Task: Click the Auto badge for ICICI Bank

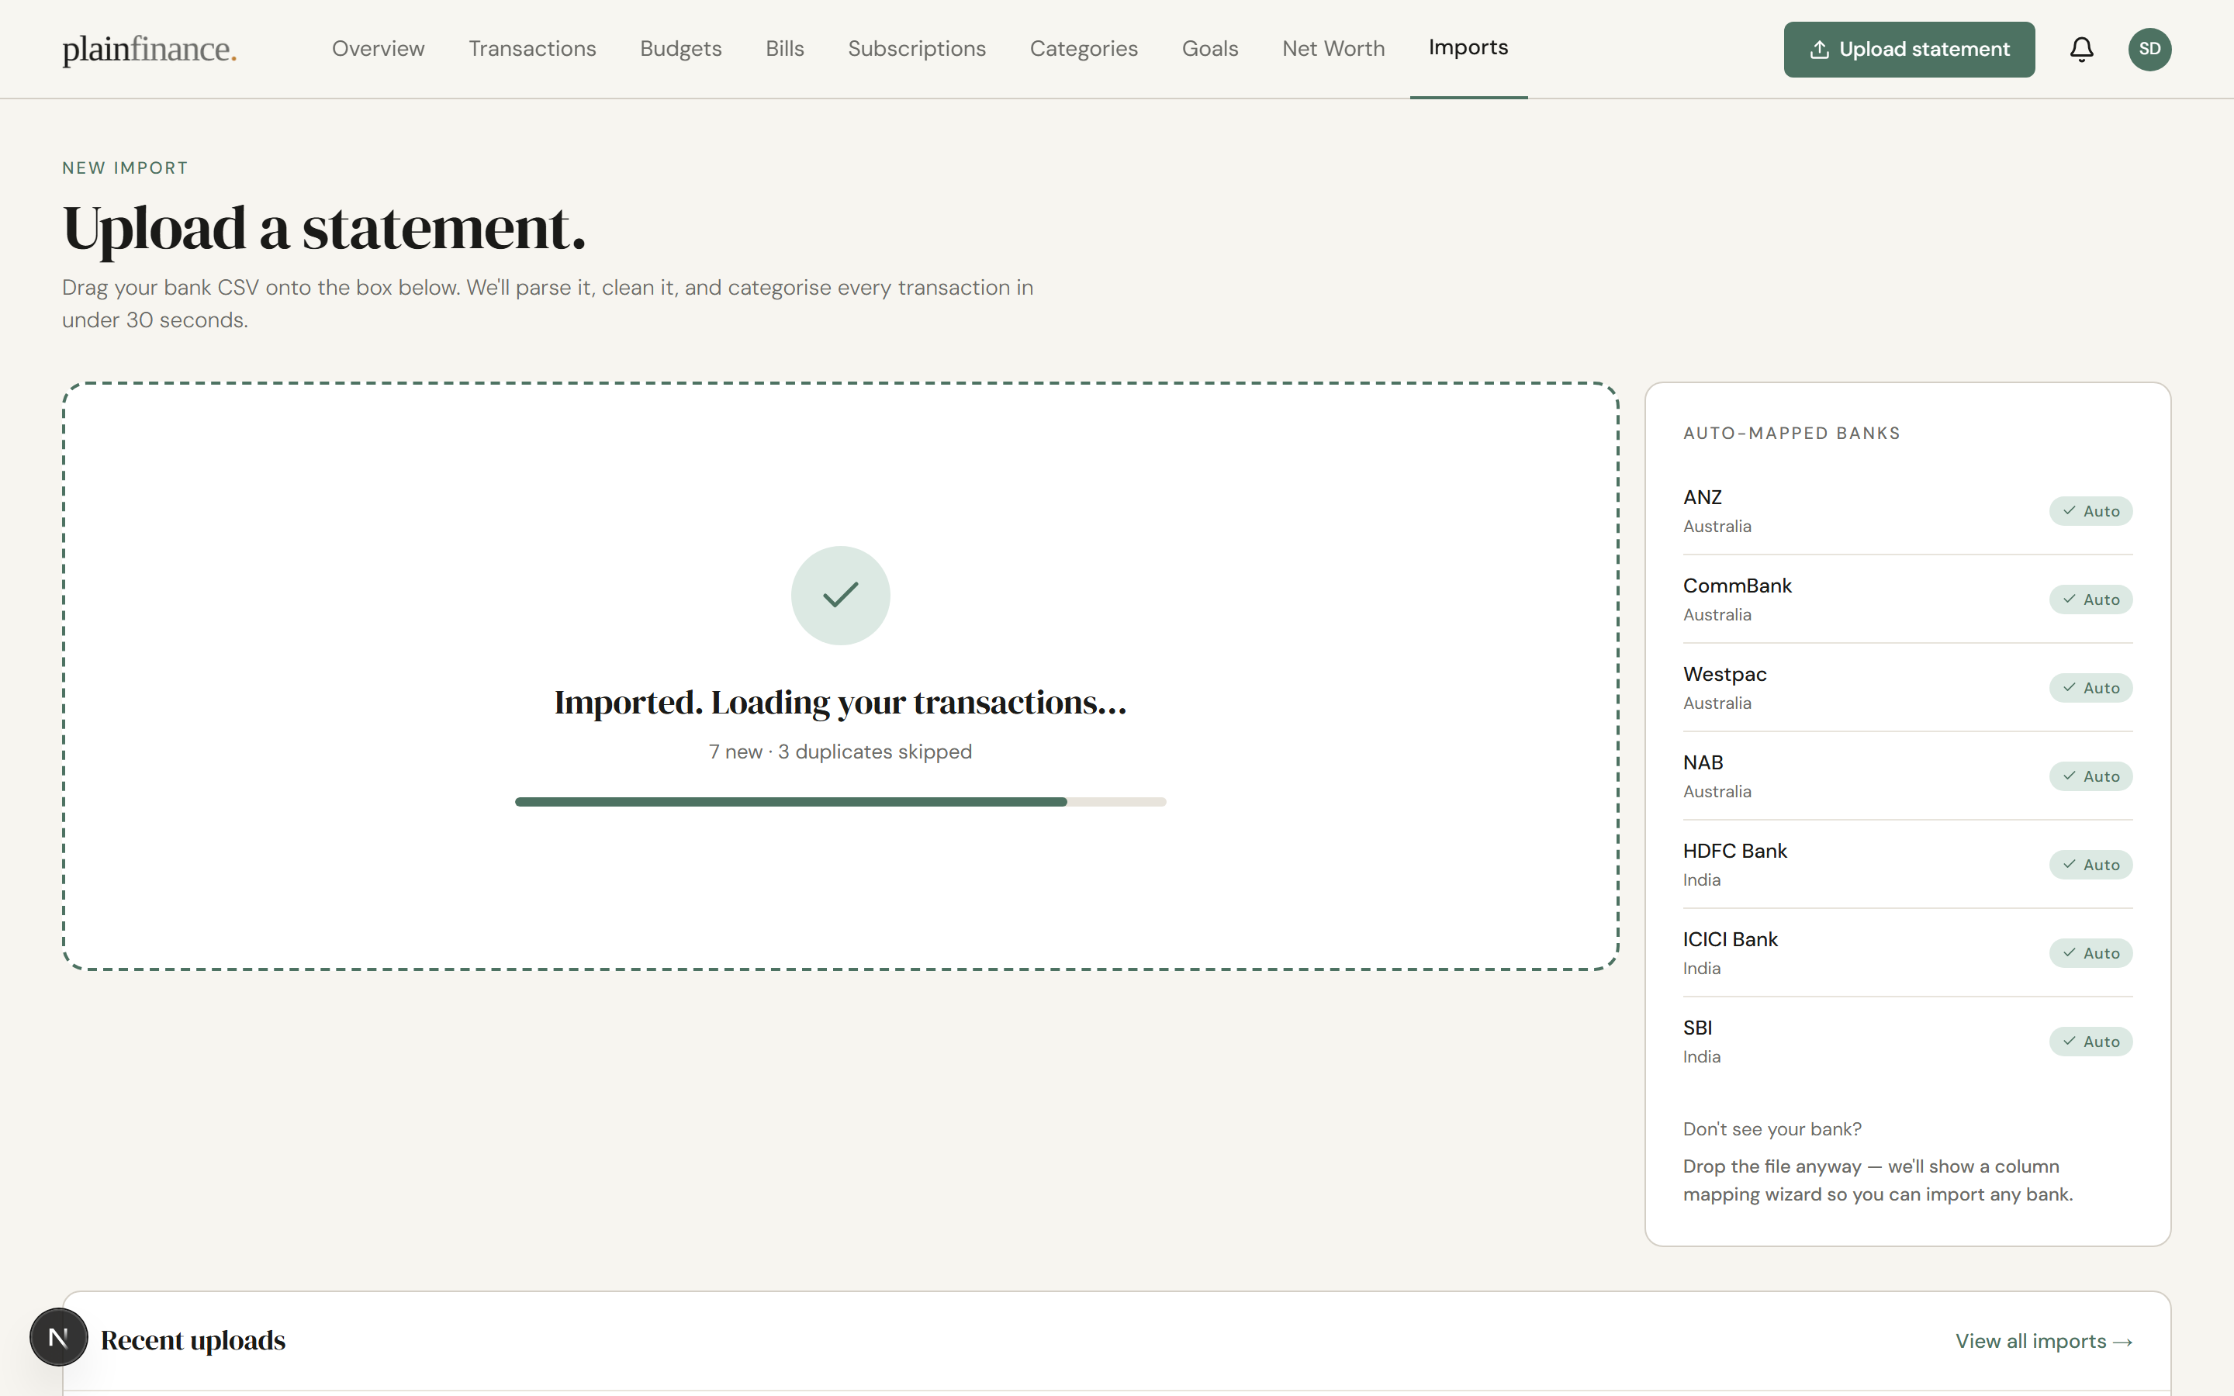Action: tap(2090, 953)
